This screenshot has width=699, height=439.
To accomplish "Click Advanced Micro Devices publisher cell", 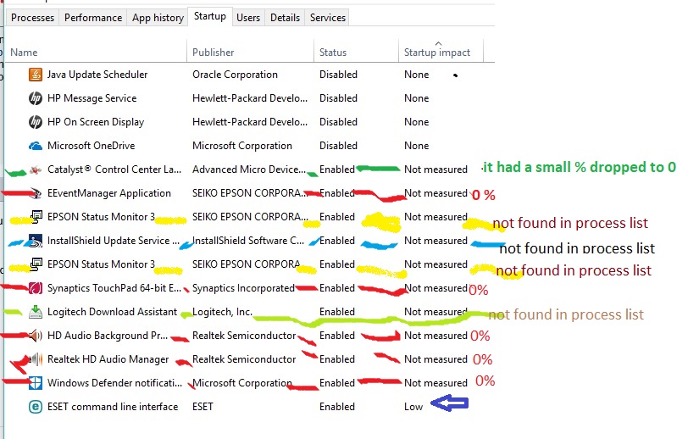I will (249, 169).
